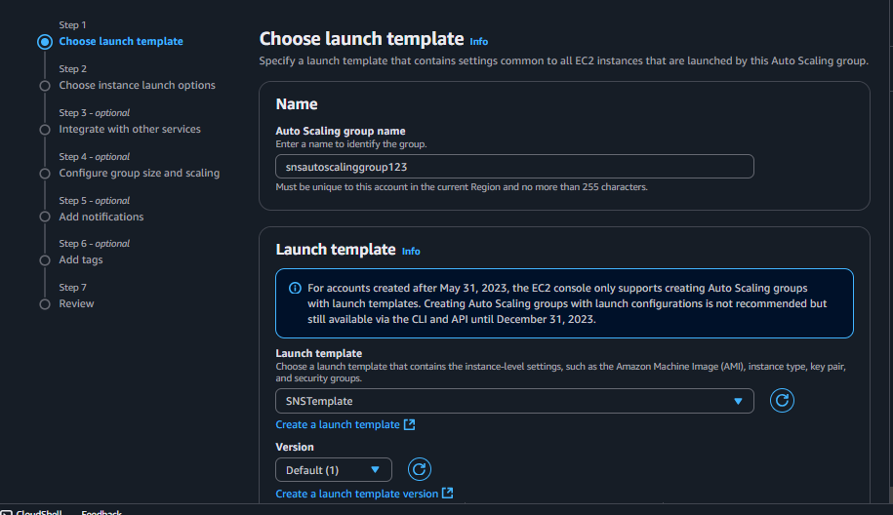The image size is (893, 515).
Task: Select the Step 2 circle in wizard
Action: point(44,86)
